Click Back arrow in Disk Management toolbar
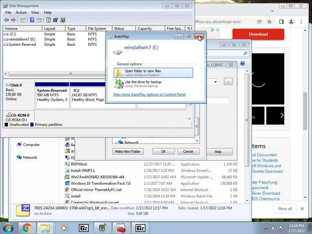 6,20
